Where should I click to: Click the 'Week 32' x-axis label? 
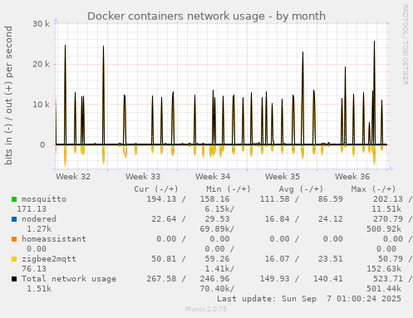coord(73,177)
